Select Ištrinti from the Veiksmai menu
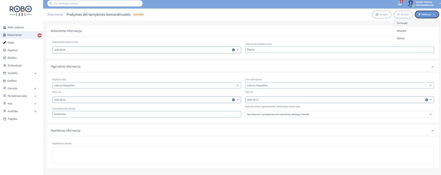This screenshot has height=175, width=441. pos(416,38)
